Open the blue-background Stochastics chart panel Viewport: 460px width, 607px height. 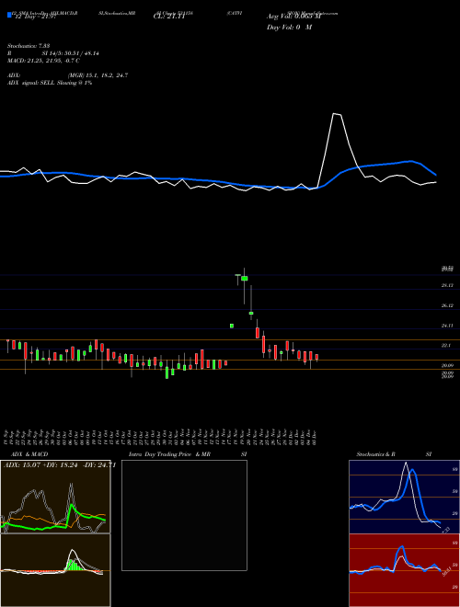404,497
